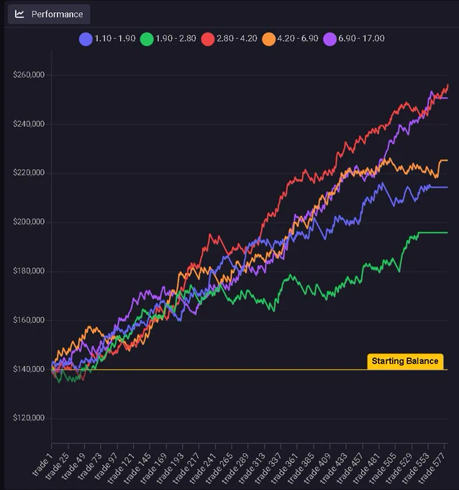Select the $260,000 y-axis label
Image resolution: width=459 pixels, height=490 pixels.
(29, 75)
